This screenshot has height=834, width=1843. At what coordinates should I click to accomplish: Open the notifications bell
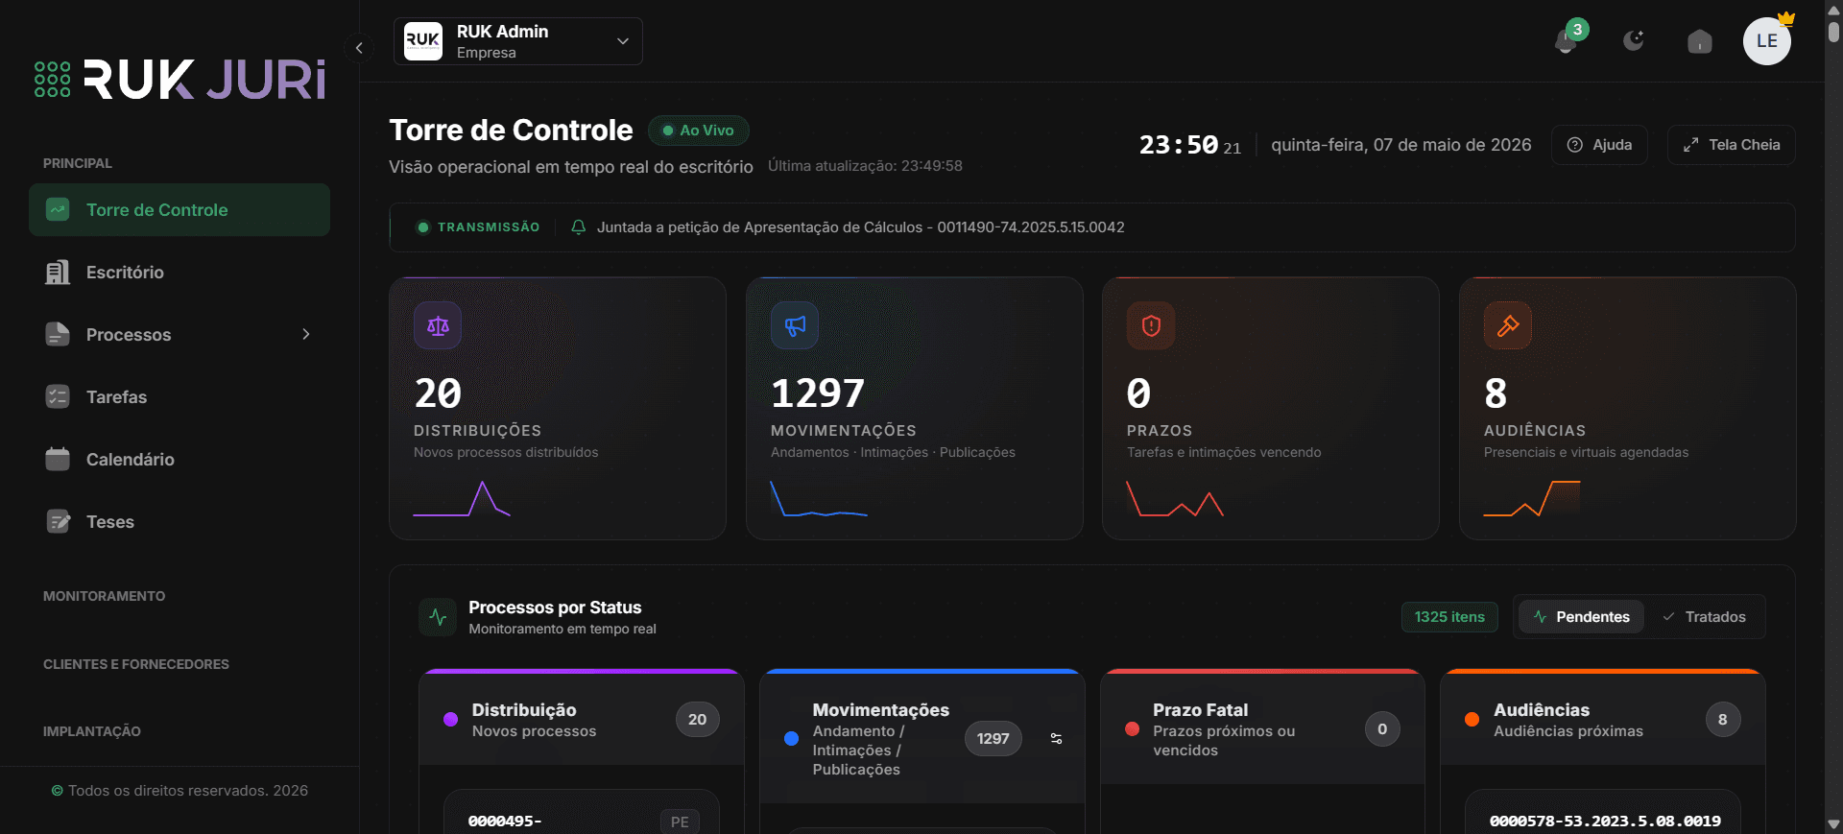[x=1566, y=41]
